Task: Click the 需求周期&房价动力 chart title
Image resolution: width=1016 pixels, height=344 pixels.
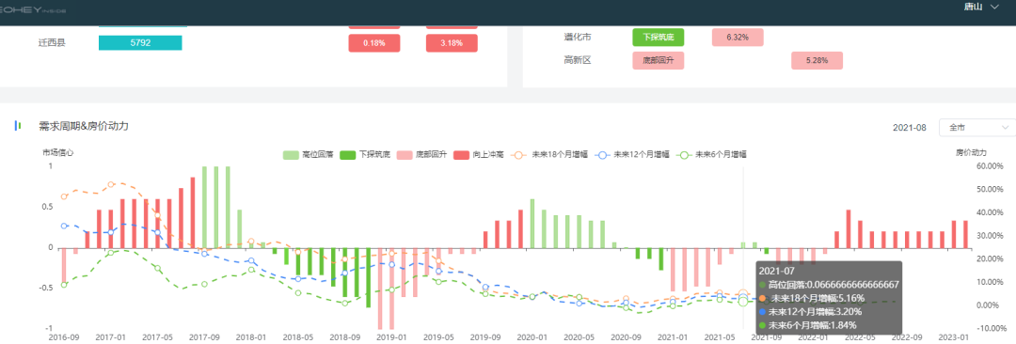Action: coord(83,126)
